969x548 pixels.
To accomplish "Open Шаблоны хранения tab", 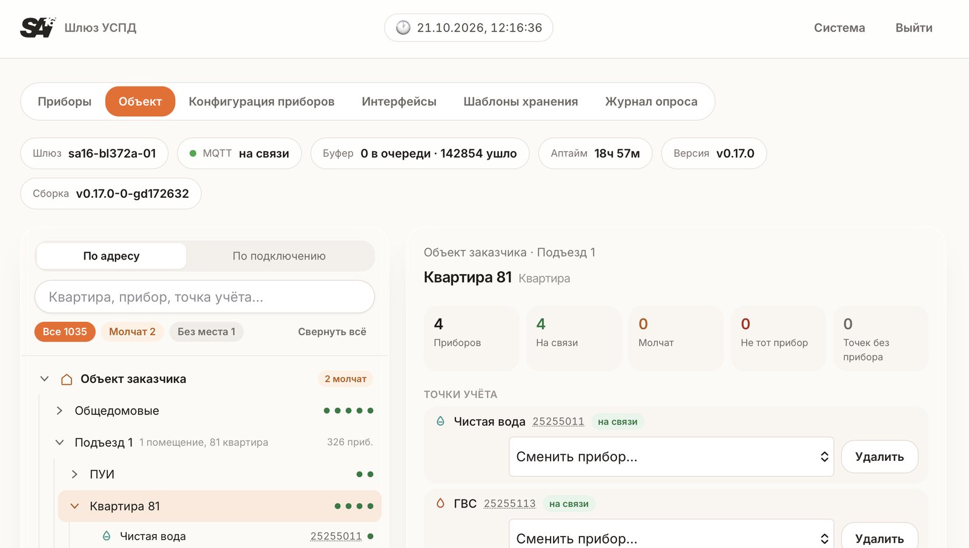I will (x=521, y=102).
